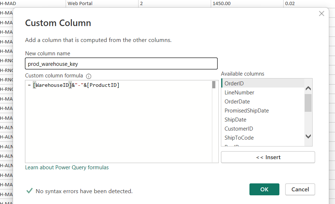Edit the New column name field
The image size is (335, 204).
[x=121, y=64]
